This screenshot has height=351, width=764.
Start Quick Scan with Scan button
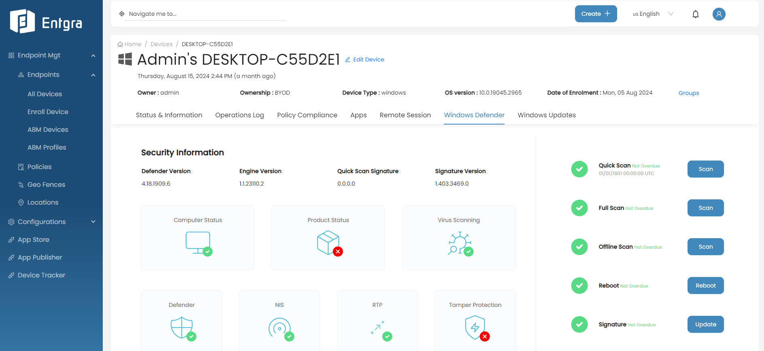(x=705, y=169)
